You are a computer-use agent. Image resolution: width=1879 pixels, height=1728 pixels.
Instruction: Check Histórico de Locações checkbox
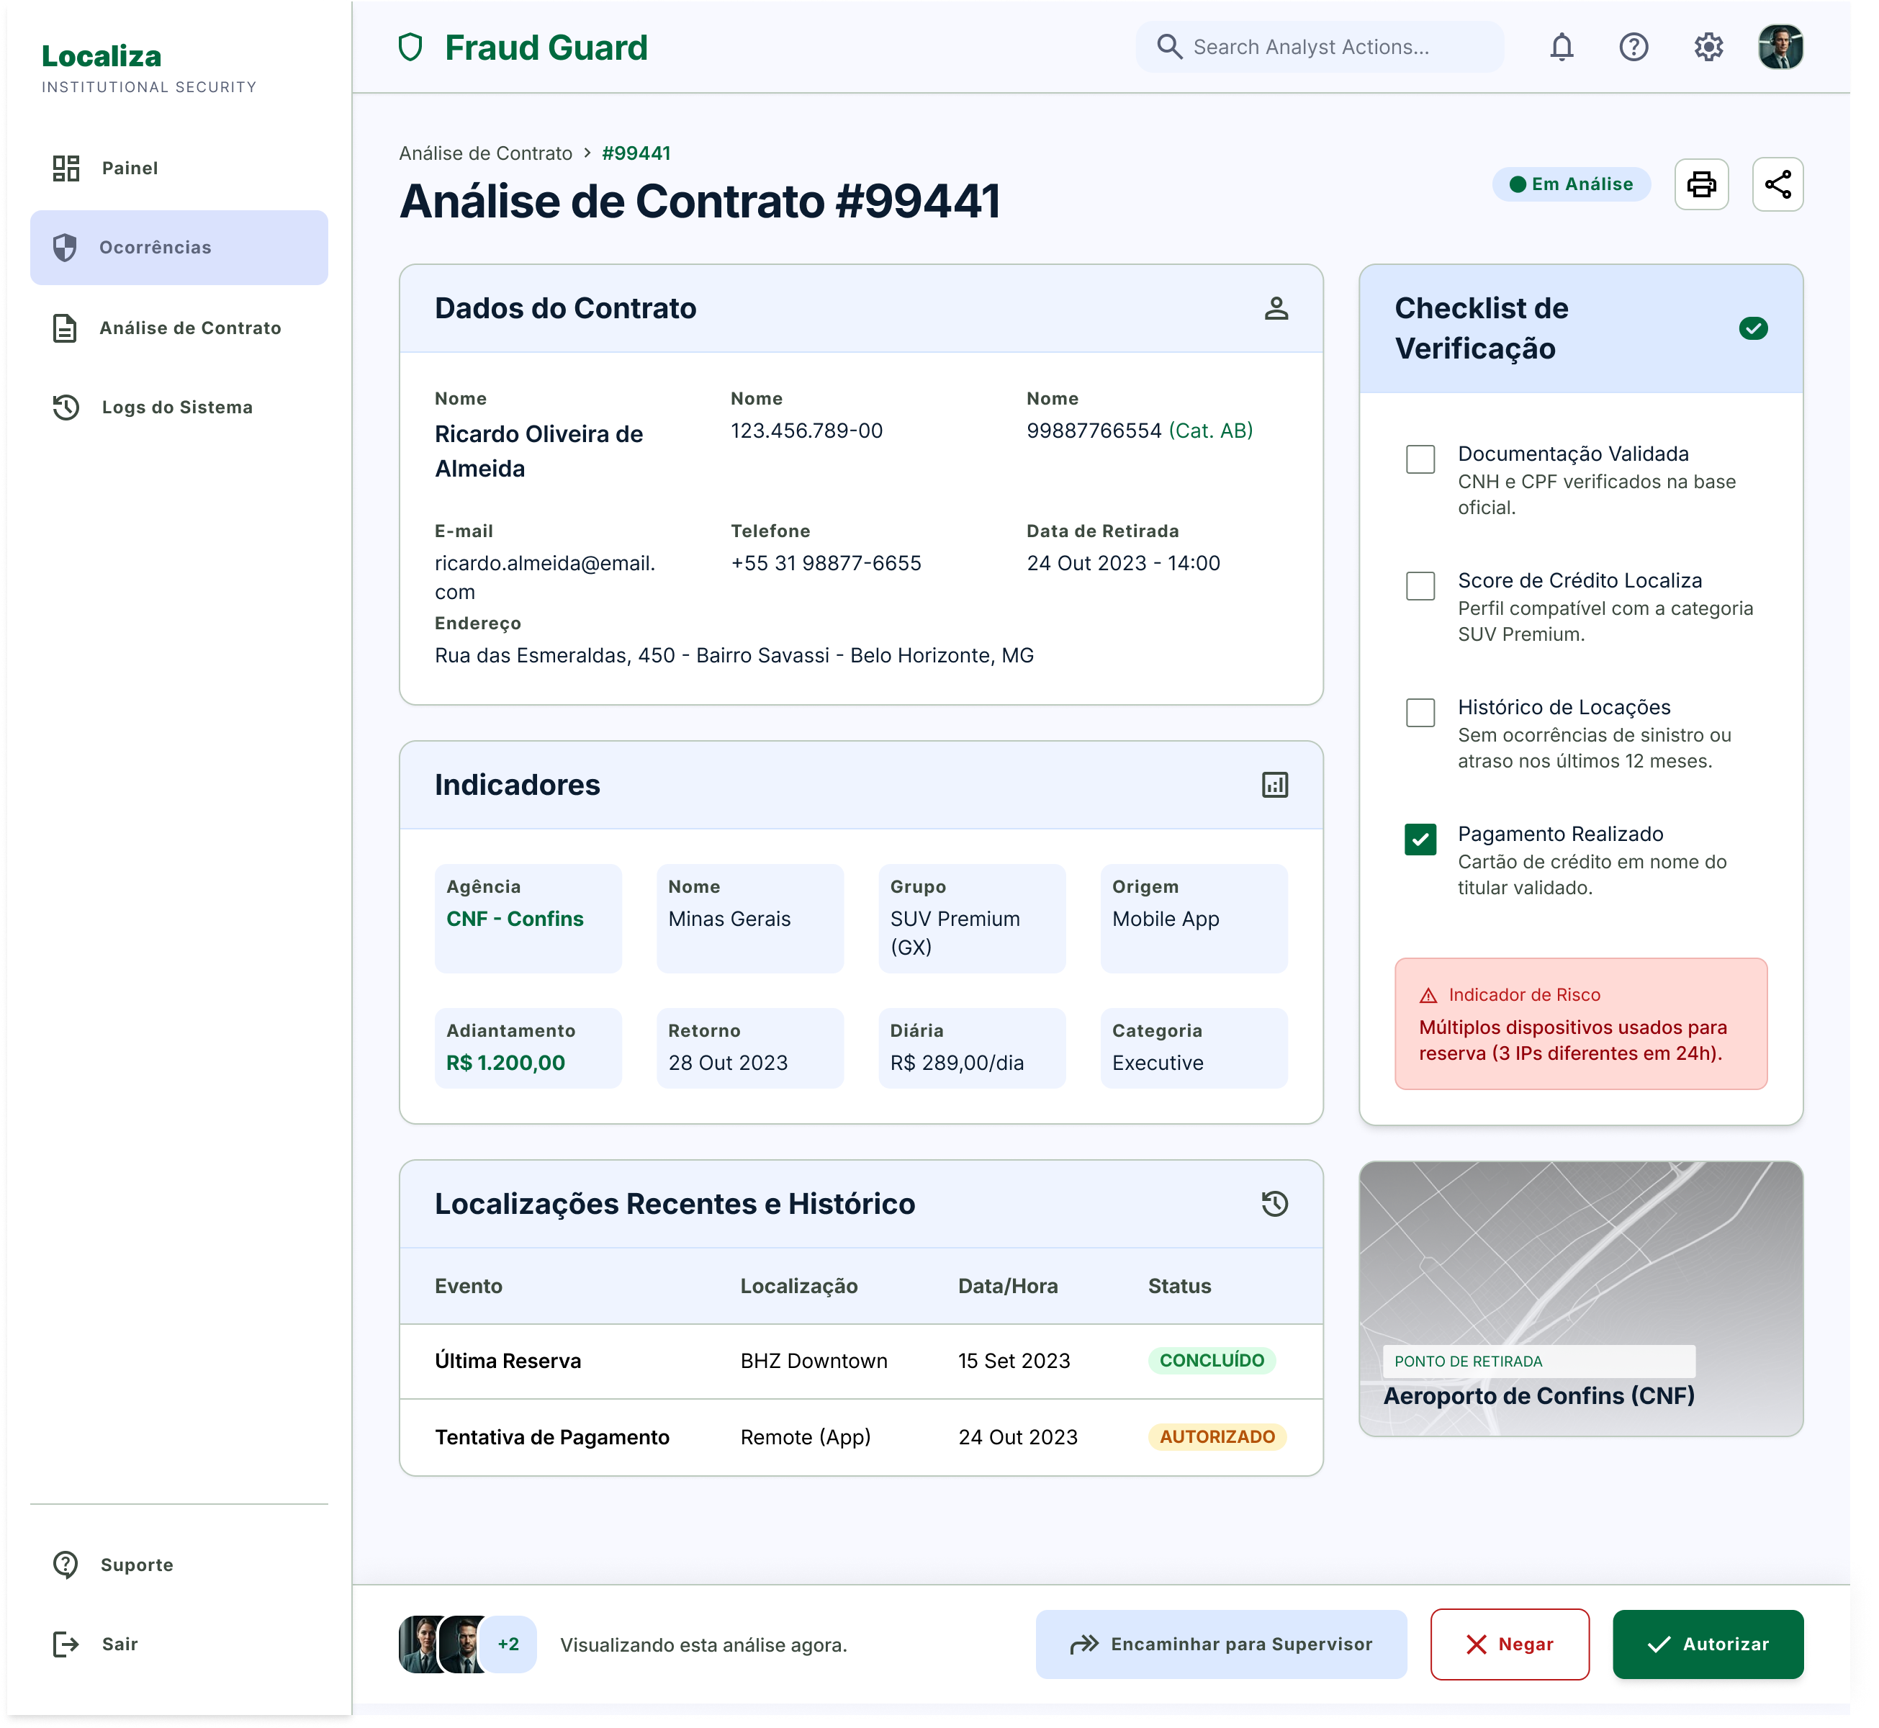click(x=1421, y=713)
